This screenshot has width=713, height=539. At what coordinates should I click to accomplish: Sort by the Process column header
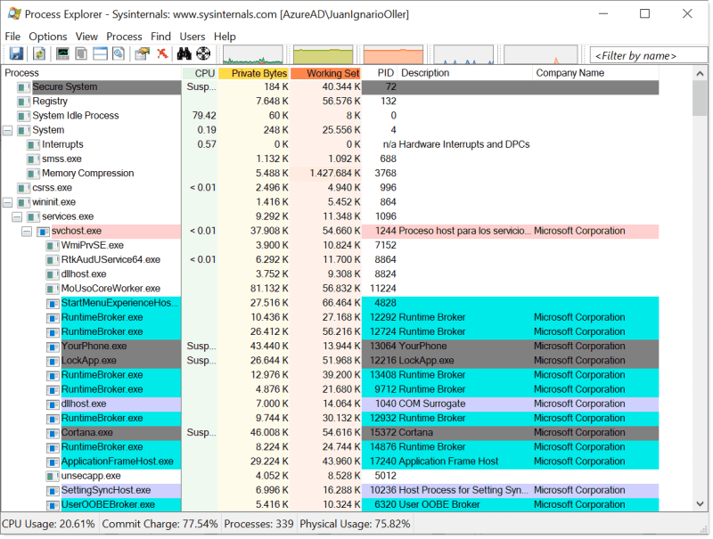click(91, 73)
